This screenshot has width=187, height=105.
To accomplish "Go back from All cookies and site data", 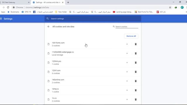I will point(49,27).
